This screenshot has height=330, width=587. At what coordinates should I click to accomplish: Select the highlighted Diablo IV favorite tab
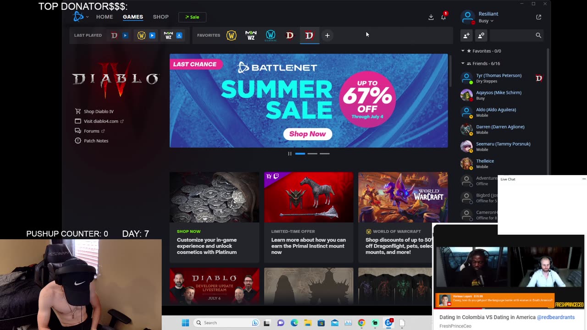[310, 35]
